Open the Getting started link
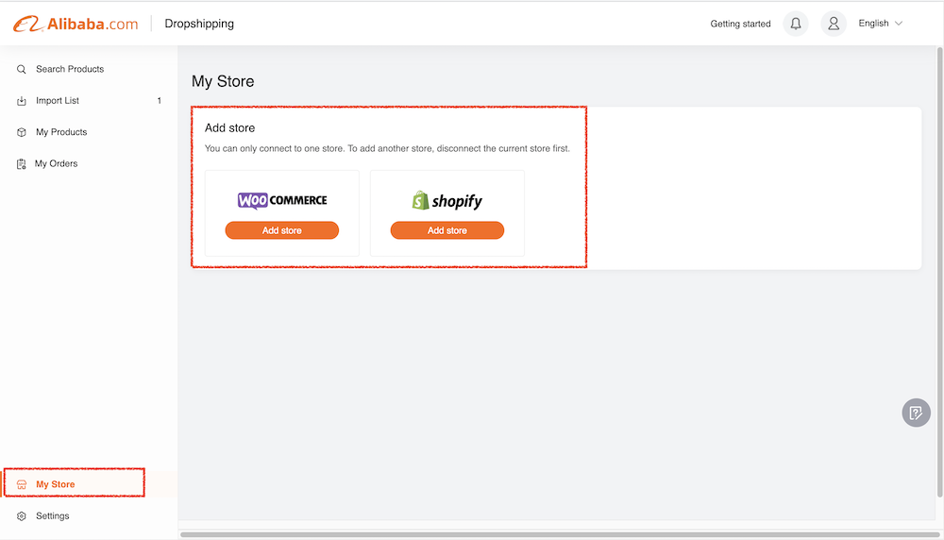This screenshot has width=944, height=540. coord(740,25)
